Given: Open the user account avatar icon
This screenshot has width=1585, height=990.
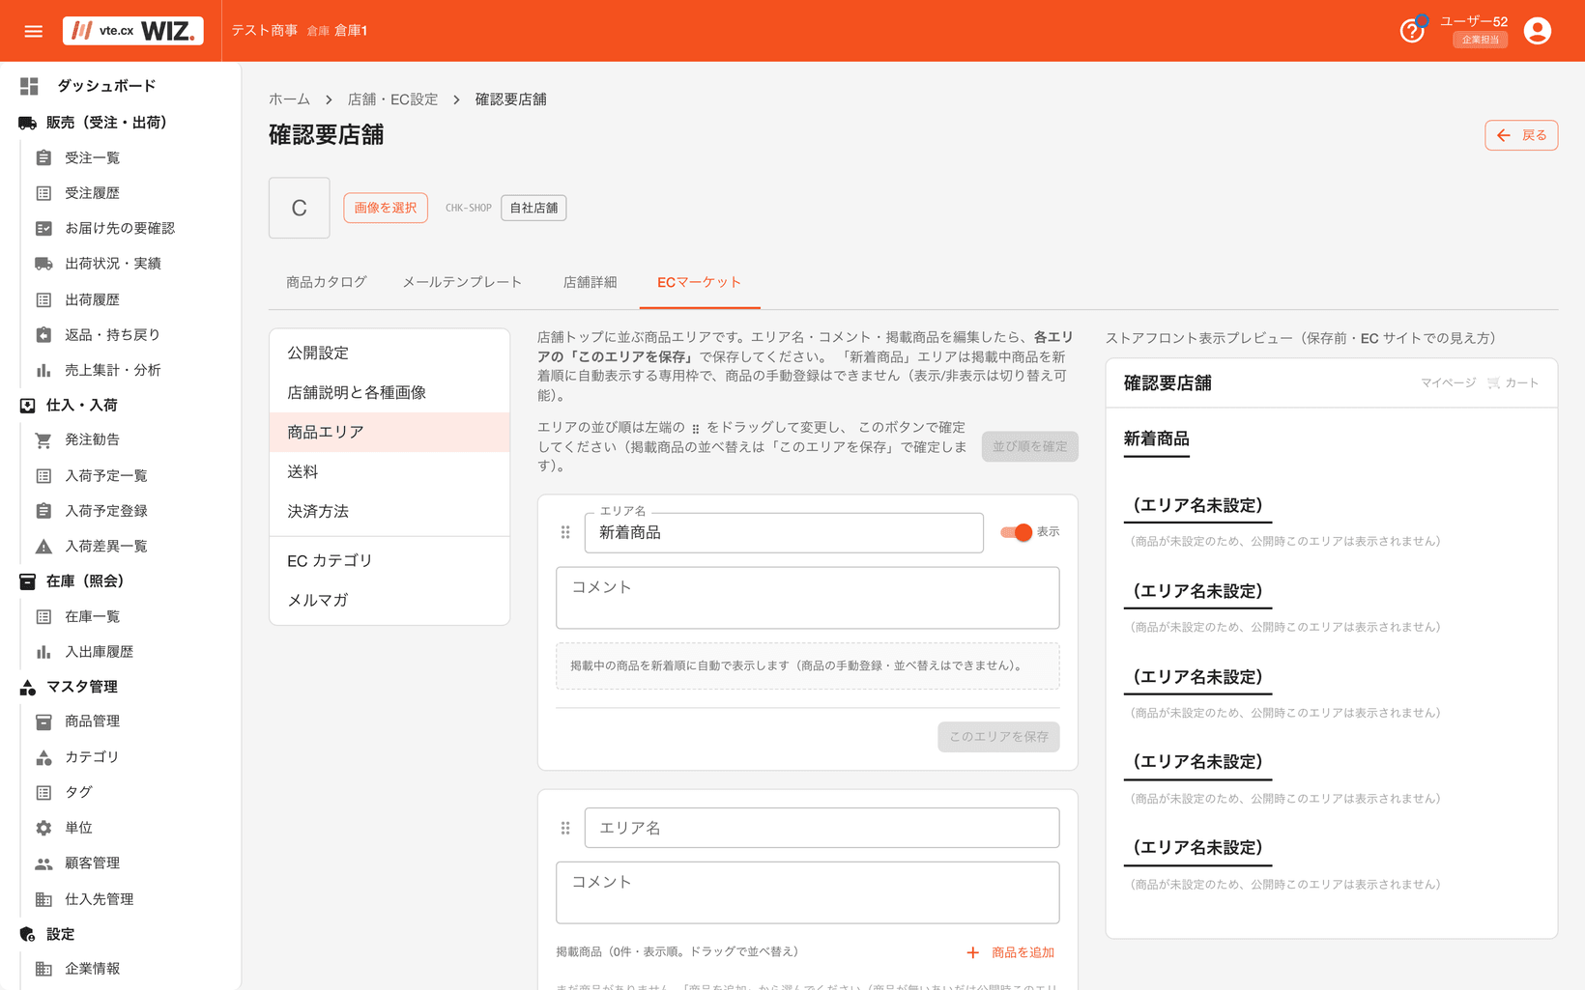Looking at the screenshot, I should [x=1537, y=31].
